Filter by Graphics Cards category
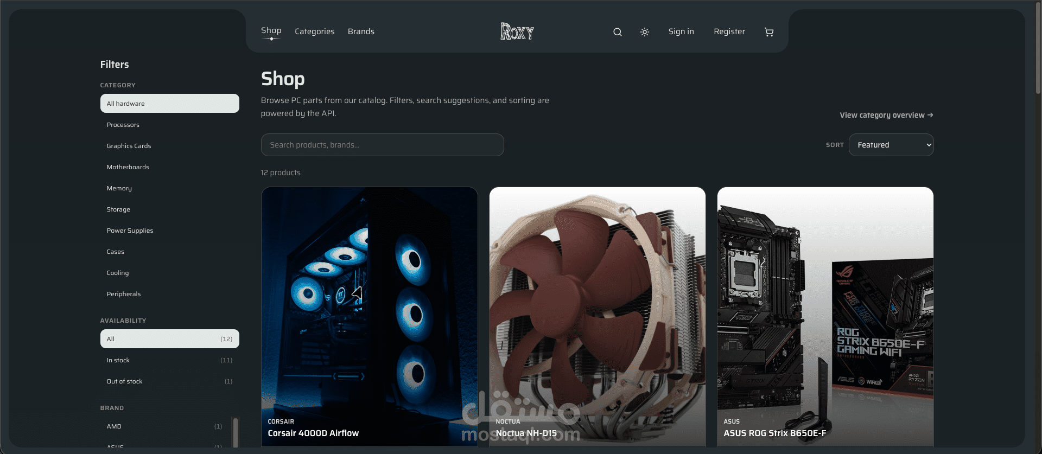Screen dimensions: 1042x454 (169, 146)
